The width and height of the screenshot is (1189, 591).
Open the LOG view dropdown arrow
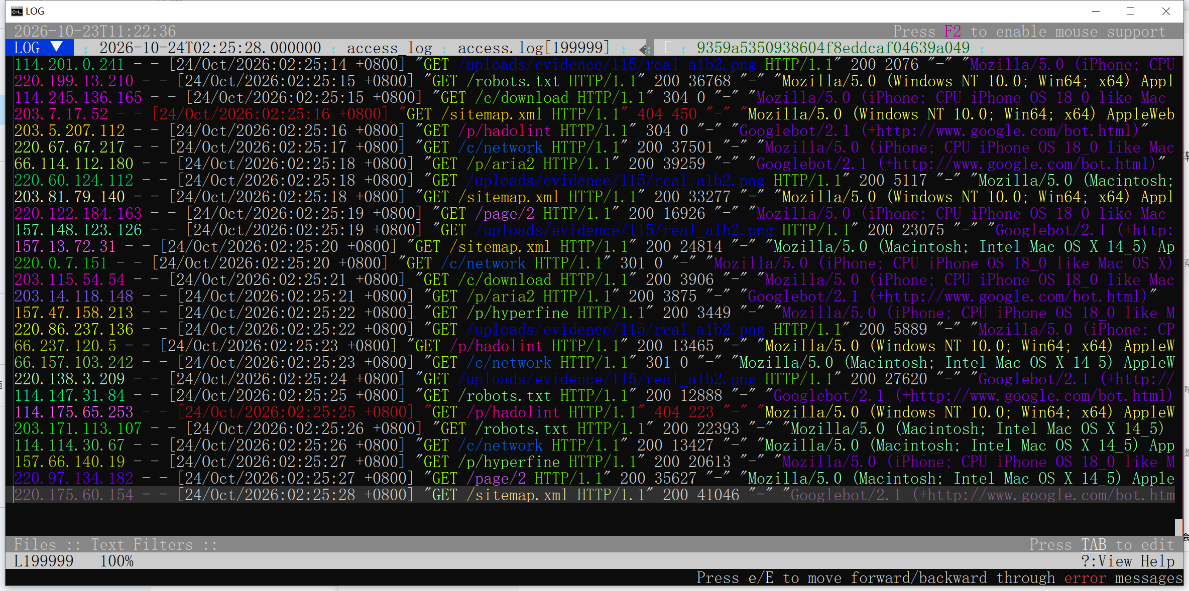pos(57,47)
